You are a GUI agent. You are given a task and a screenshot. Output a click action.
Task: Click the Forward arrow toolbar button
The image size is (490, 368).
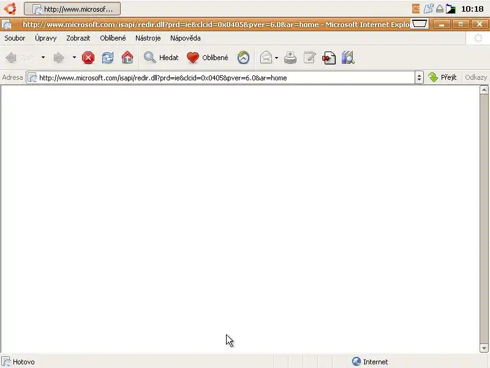click(x=59, y=58)
